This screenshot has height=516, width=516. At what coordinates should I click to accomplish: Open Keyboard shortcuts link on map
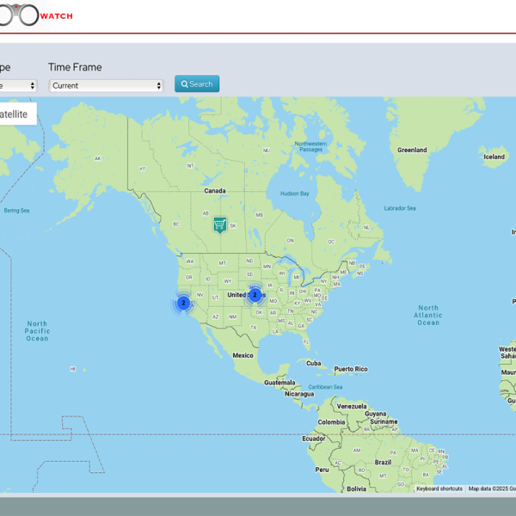click(x=439, y=488)
